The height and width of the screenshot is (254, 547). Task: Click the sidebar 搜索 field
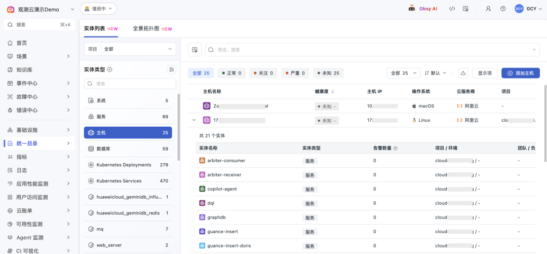click(x=39, y=25)
